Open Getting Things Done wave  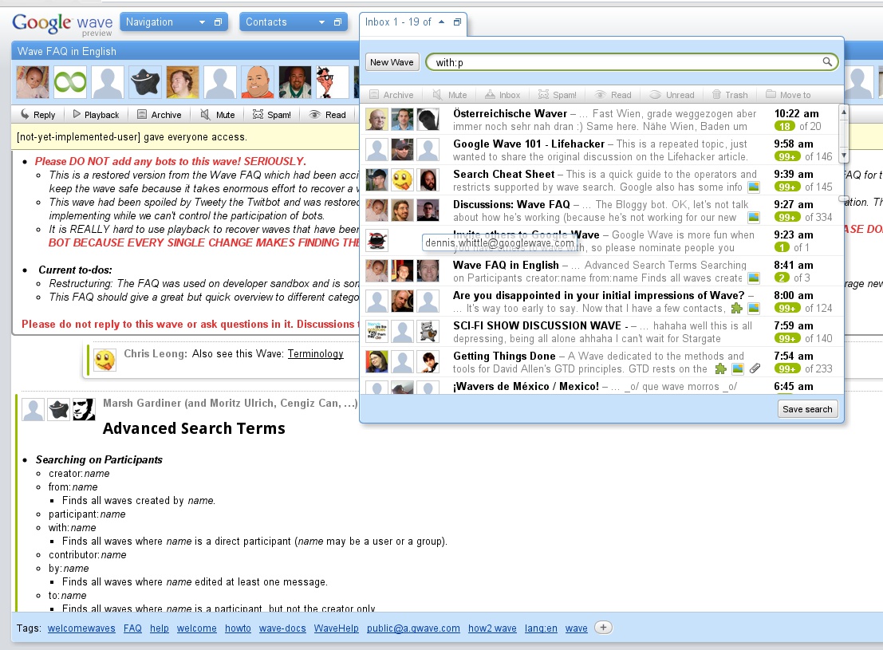pos(600,362)
